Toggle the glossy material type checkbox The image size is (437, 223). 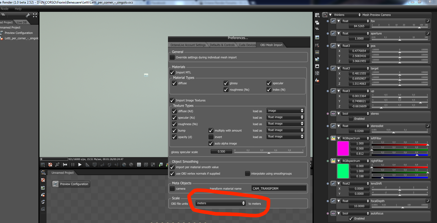click(226, 83)
